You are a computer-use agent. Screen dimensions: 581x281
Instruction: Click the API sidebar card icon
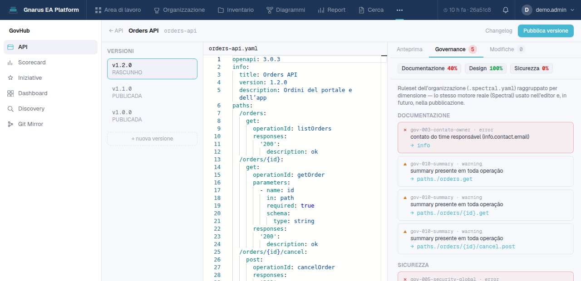10,47
